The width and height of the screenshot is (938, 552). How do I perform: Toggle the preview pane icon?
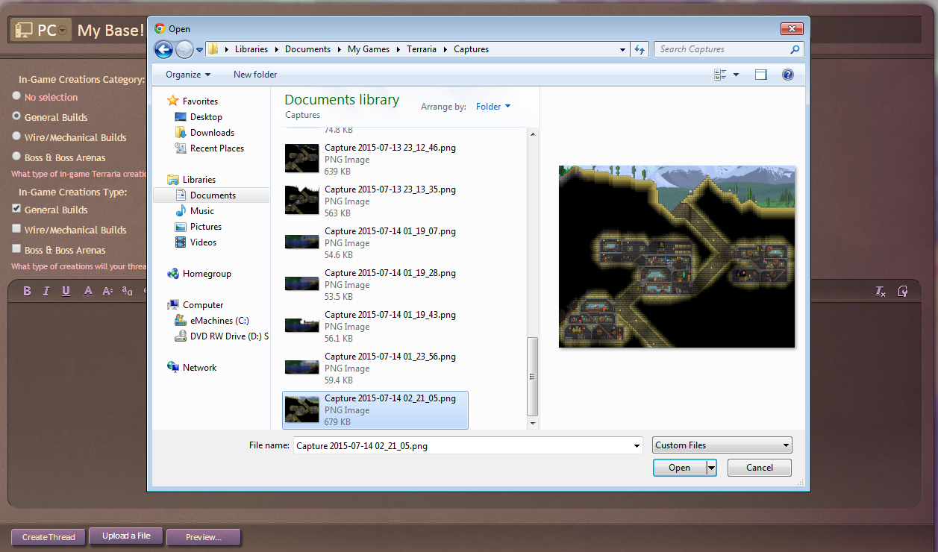point(761,75)
